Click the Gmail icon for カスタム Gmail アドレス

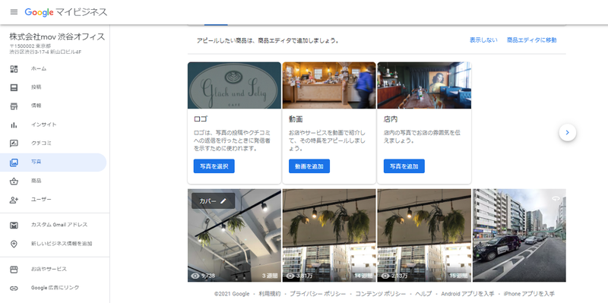pyautogui.click(x=14, y=225)
